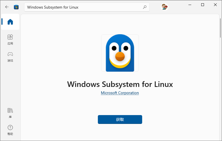222x141 pixels.
Task: Close the Microsoft Store window
Action: (x=215, y=5)
